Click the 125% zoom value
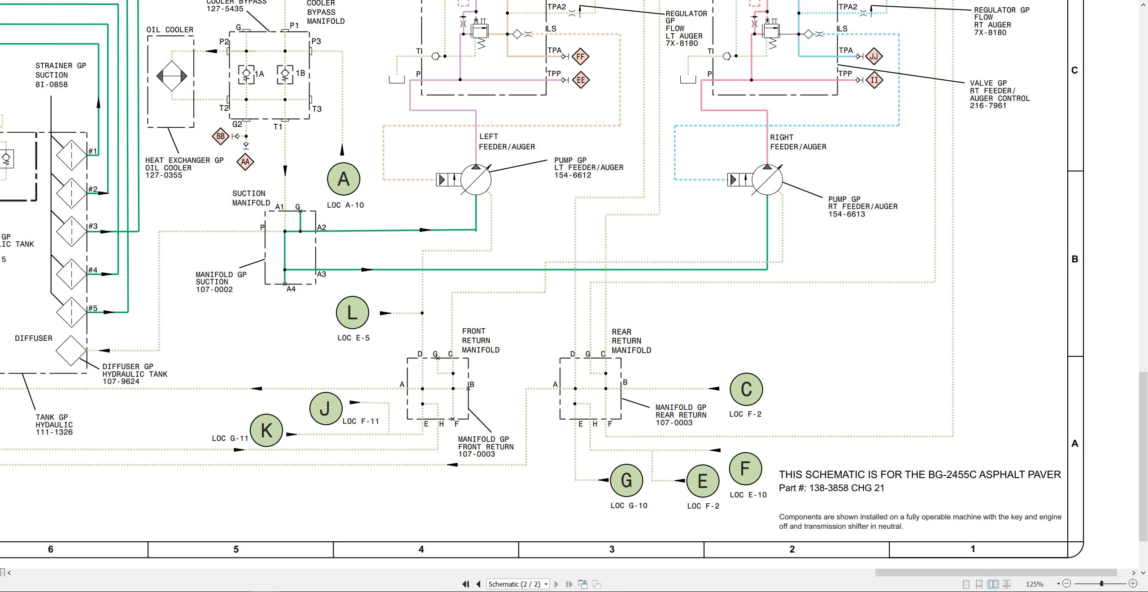This screenshot has width=1148, height=592. click(1035, 584)
